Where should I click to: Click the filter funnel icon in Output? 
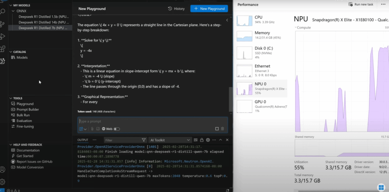tap(144, 140)
